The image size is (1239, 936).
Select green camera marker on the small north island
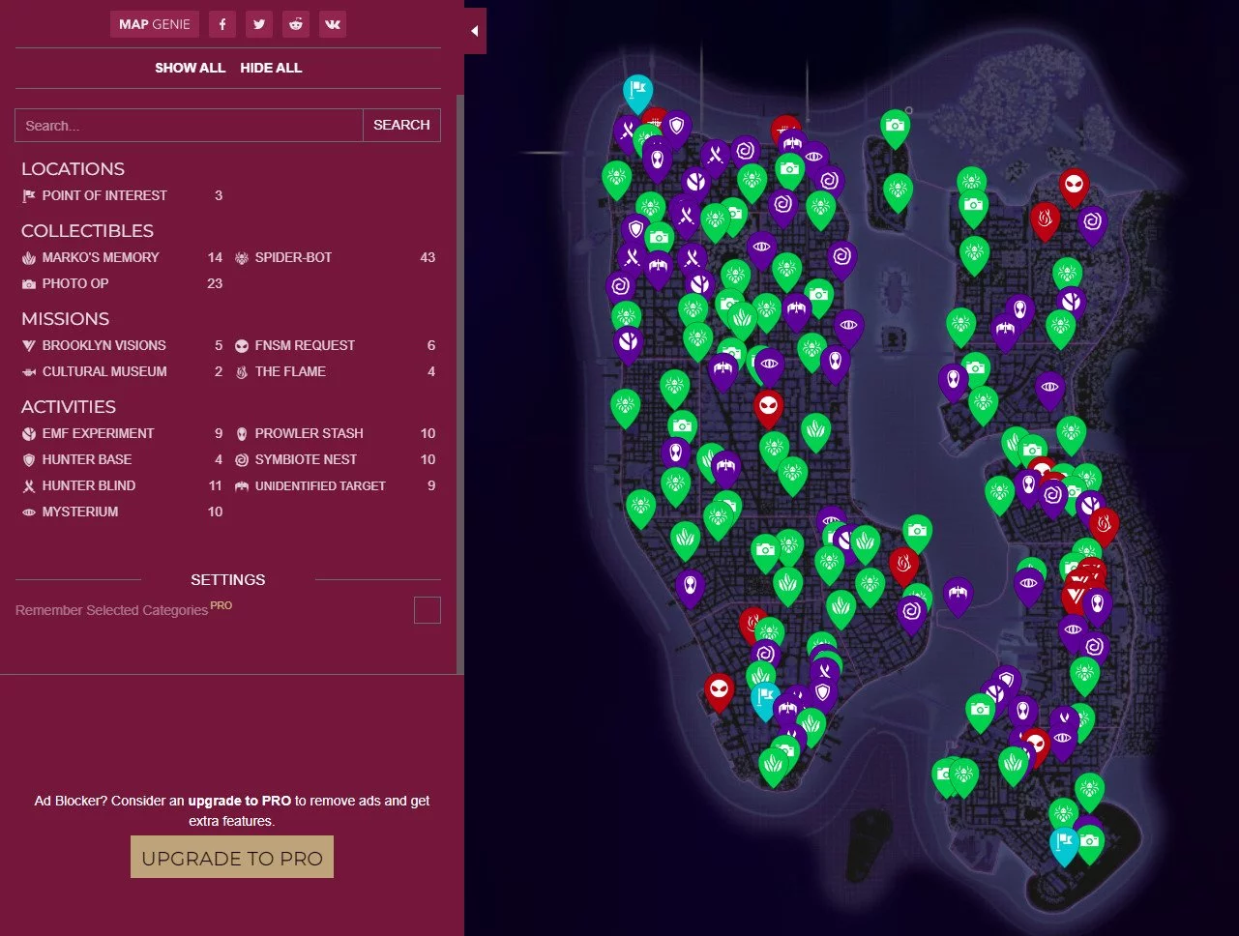coord(896,128)
